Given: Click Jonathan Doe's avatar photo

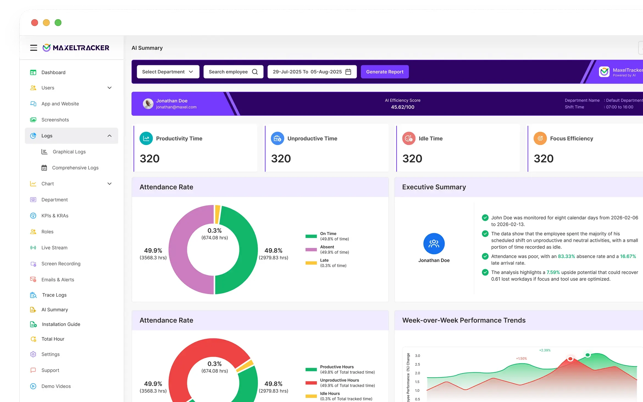Looking at the screenshot, I should click(148, 104).
